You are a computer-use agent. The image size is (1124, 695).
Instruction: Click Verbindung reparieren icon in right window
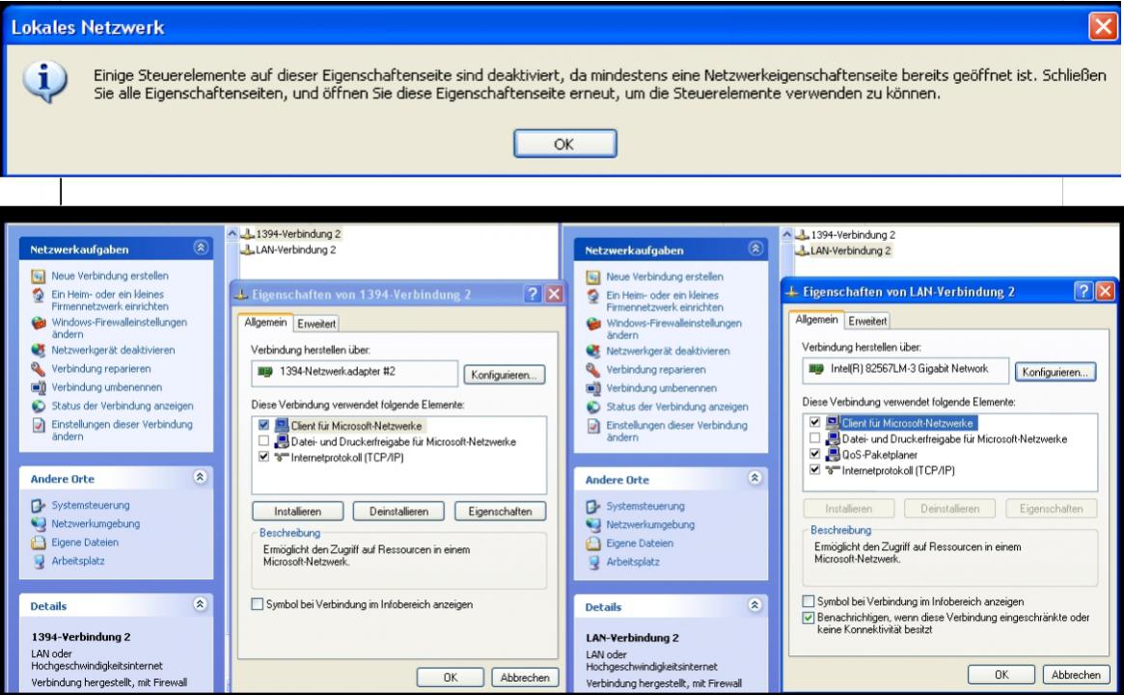click(592, 370)
